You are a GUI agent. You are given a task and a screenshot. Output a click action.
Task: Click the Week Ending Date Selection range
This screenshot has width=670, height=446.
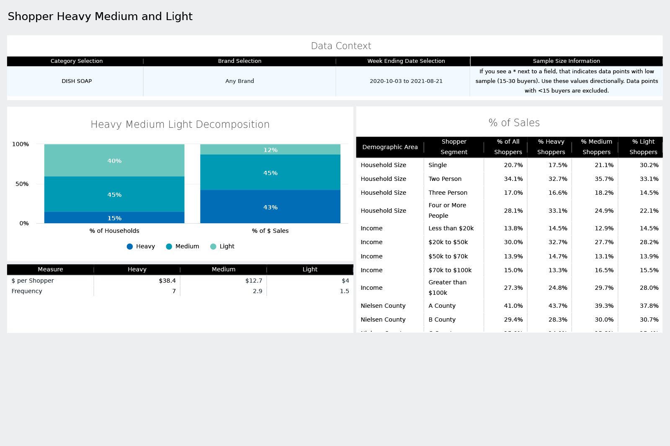point(406,81)
